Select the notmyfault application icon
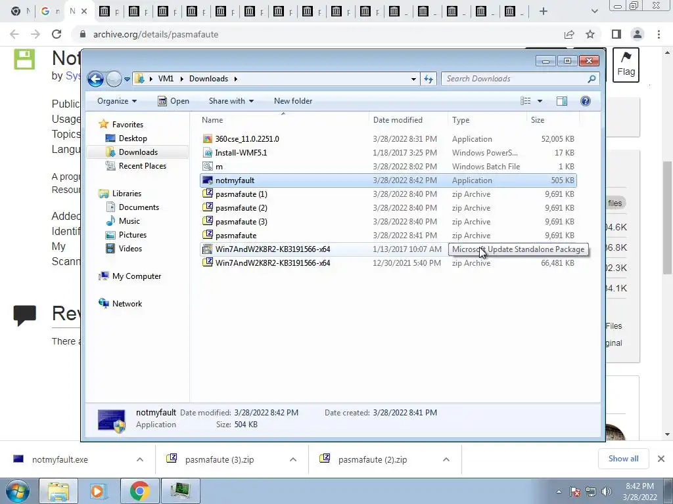The image size is (673, 504). [208, 180]
